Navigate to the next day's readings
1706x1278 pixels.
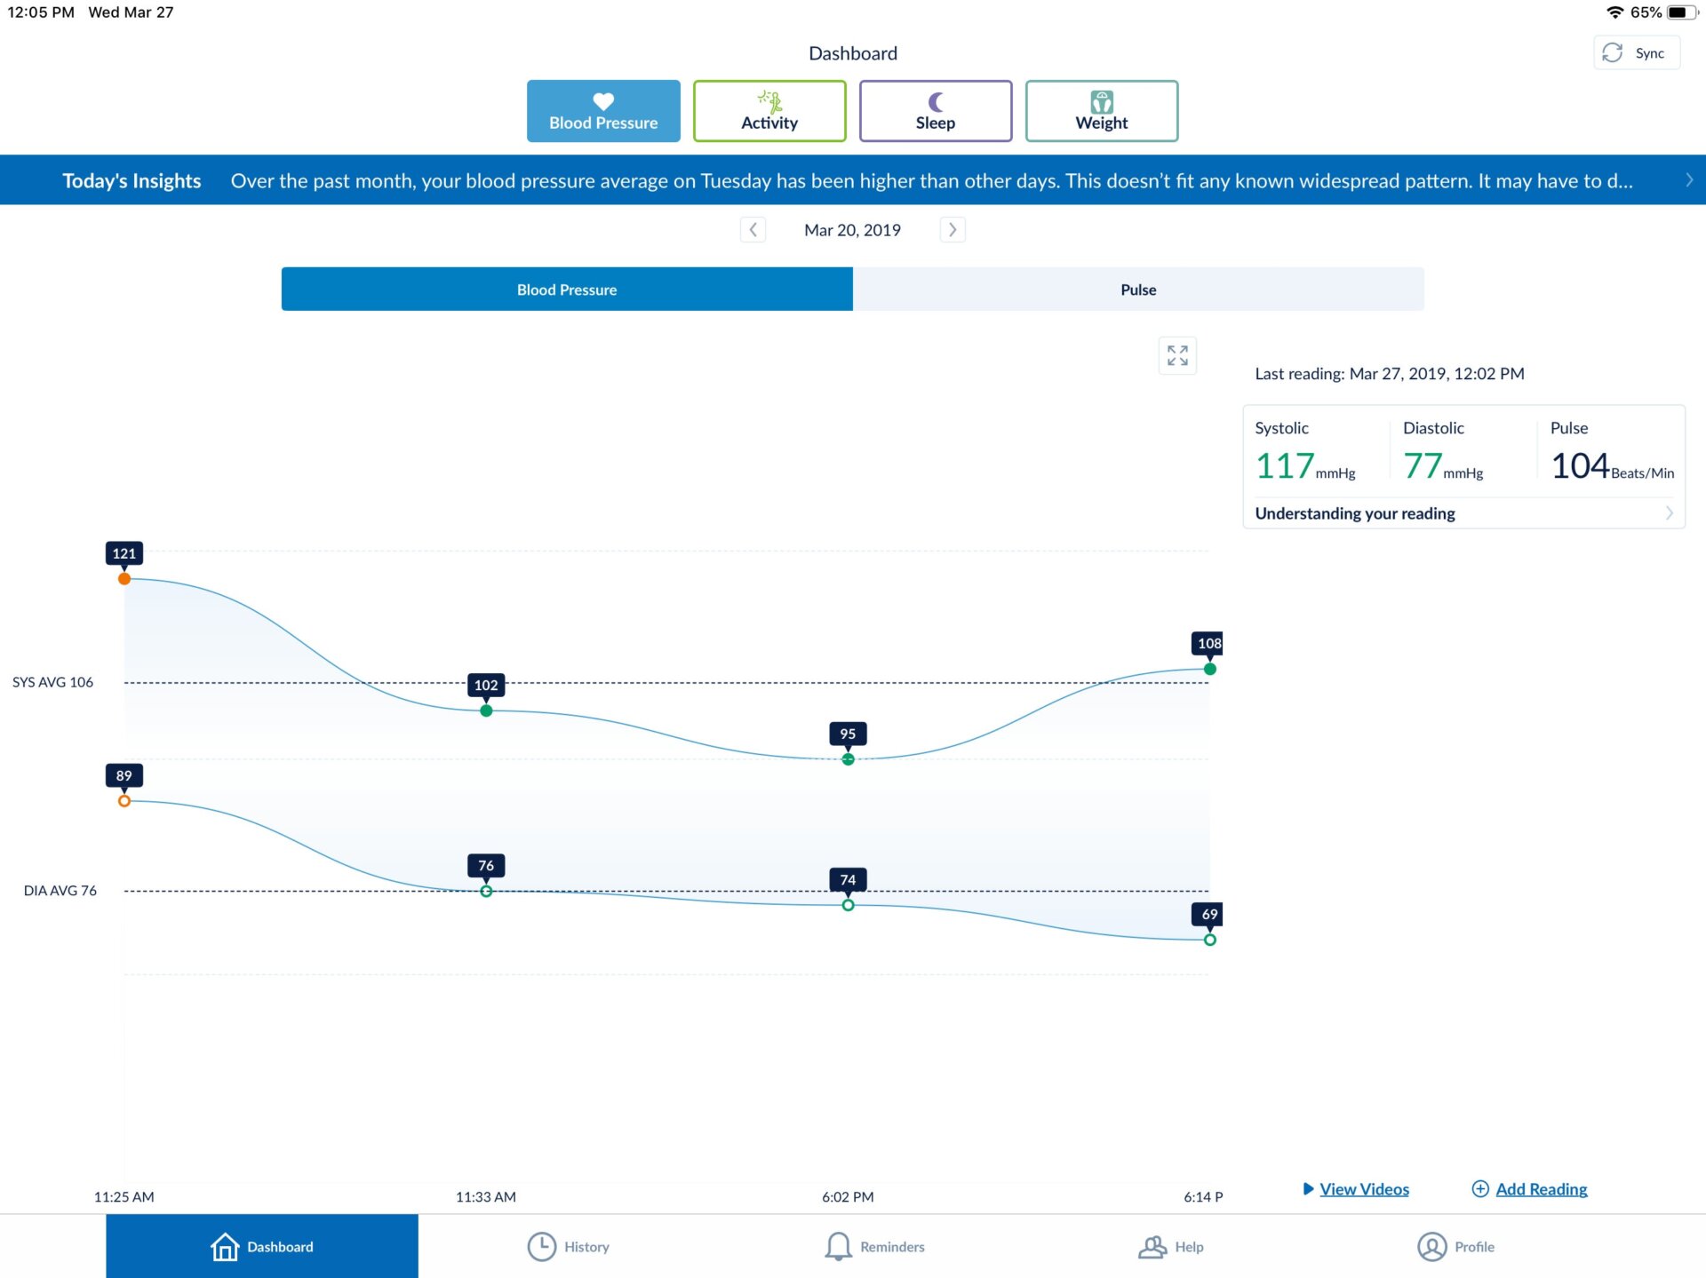coord(952,229)
